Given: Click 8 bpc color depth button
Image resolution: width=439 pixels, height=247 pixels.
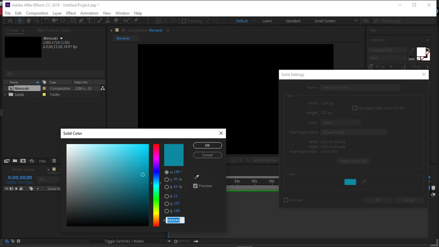Looking at the screenshot, I should (43, 161).
